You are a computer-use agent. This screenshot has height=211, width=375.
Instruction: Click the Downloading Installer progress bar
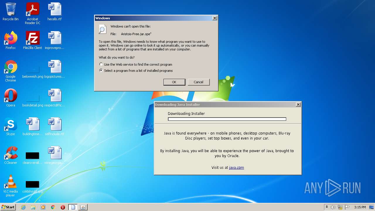click(x=227, y=119)
